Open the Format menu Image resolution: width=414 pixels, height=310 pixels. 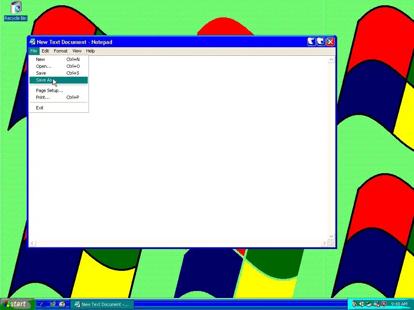[61, 51]
